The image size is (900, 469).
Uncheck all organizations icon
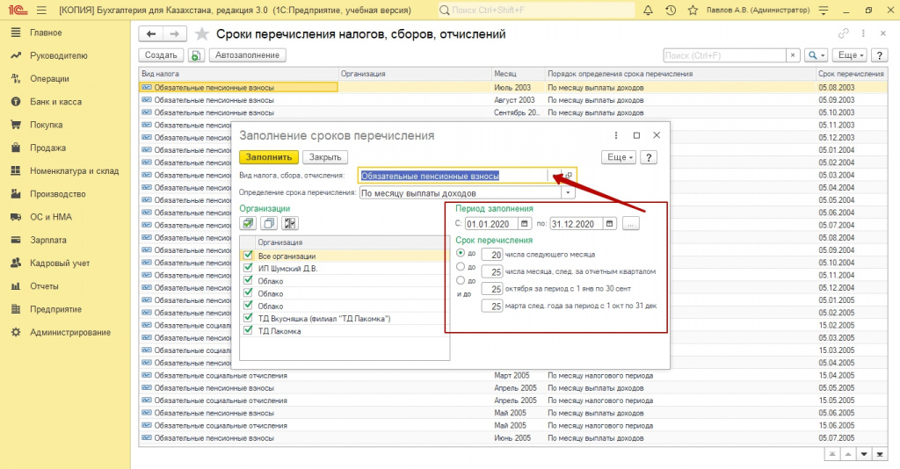[269, 223]
